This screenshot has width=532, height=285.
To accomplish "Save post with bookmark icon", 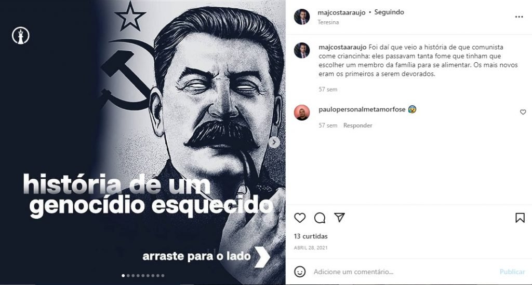I will tap(520, 218).
